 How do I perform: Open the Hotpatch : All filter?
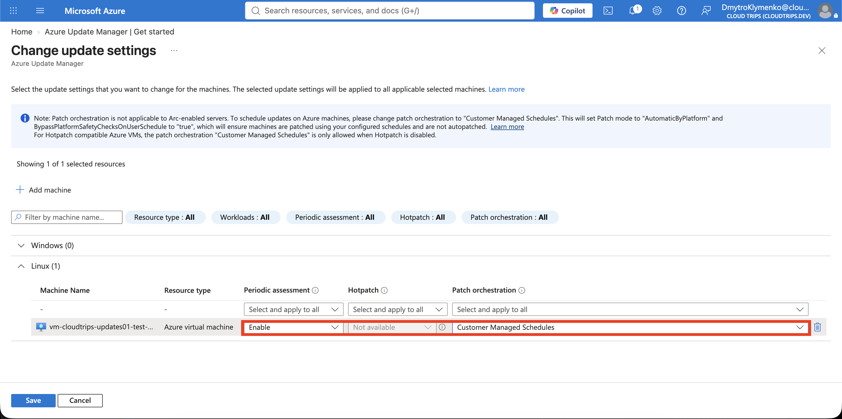[423, 217]
